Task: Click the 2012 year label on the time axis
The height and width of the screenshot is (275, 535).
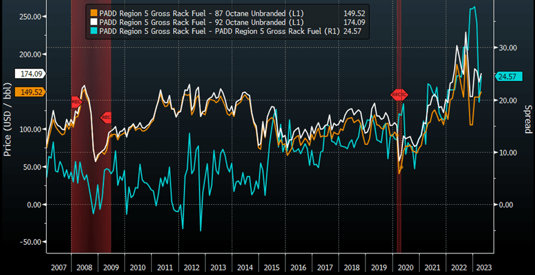Action: pyautogui.click(x=192, y=267)
